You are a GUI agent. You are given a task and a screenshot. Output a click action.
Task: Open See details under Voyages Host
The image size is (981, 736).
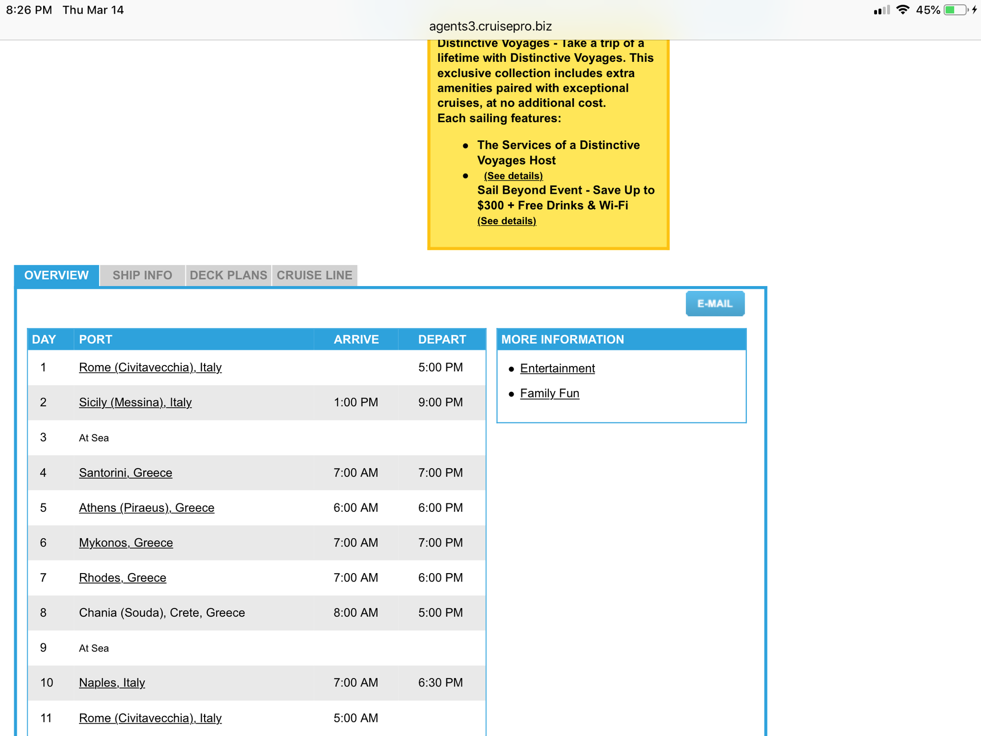(513, 176)
